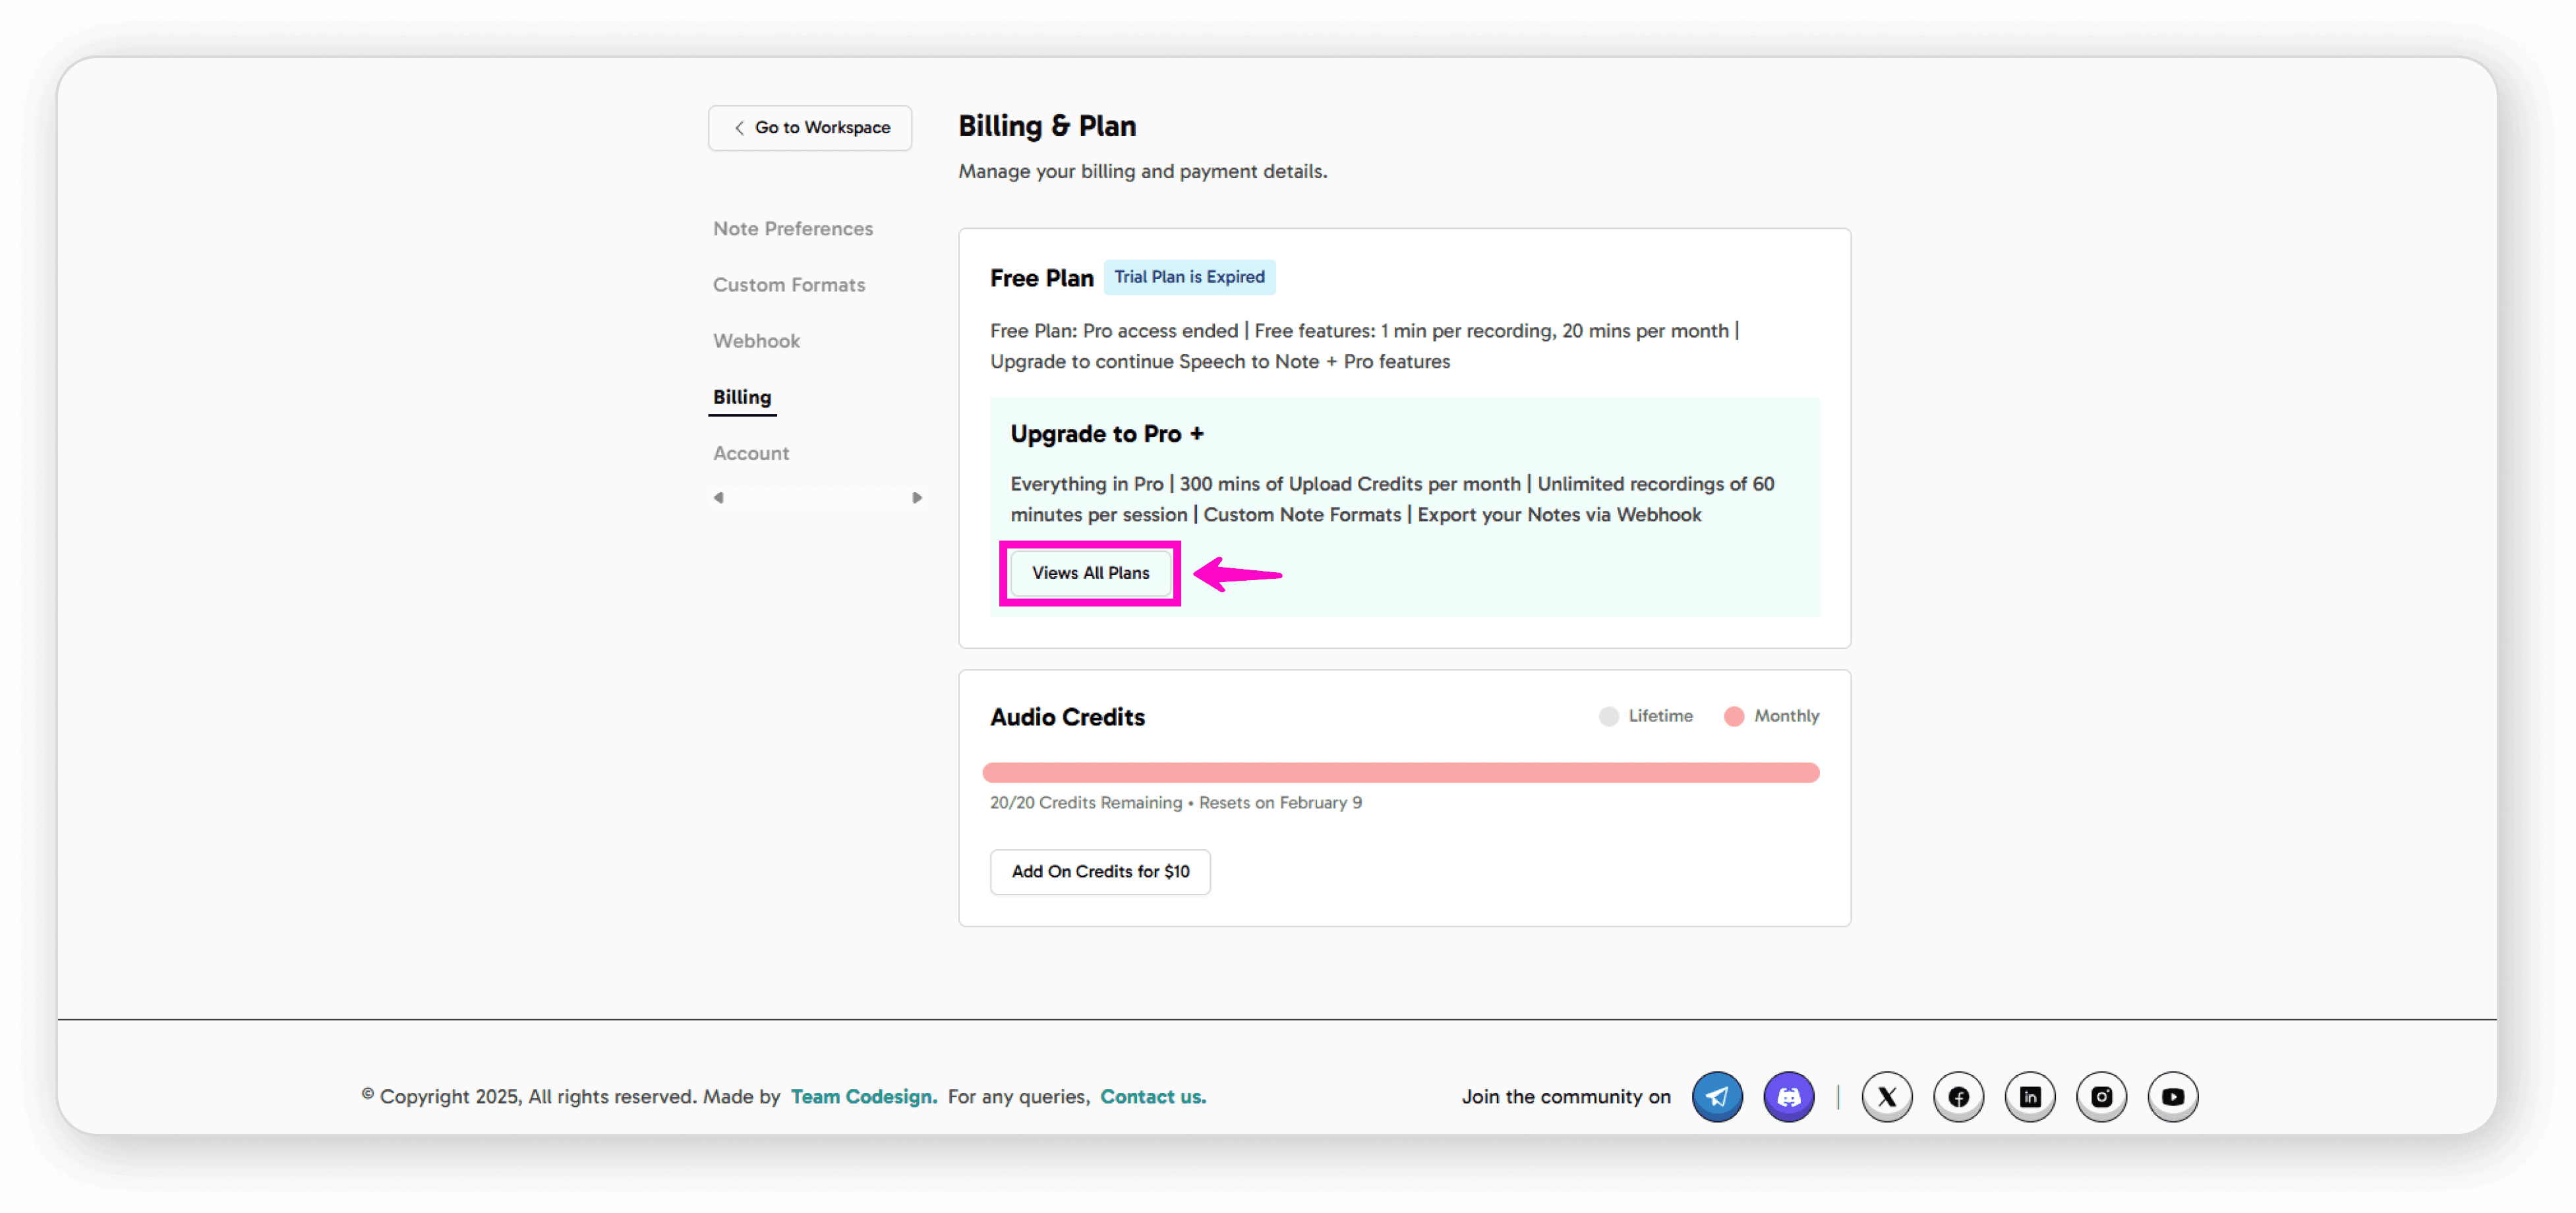Click the Go to Workspace button
Viewport: 2576px width, 1213px height.
point(810,127)
